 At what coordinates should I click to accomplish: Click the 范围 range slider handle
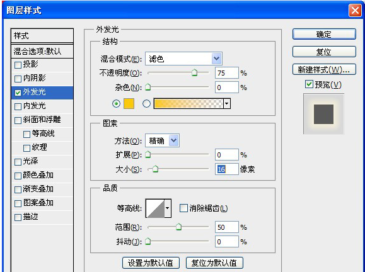coord(178,227)
